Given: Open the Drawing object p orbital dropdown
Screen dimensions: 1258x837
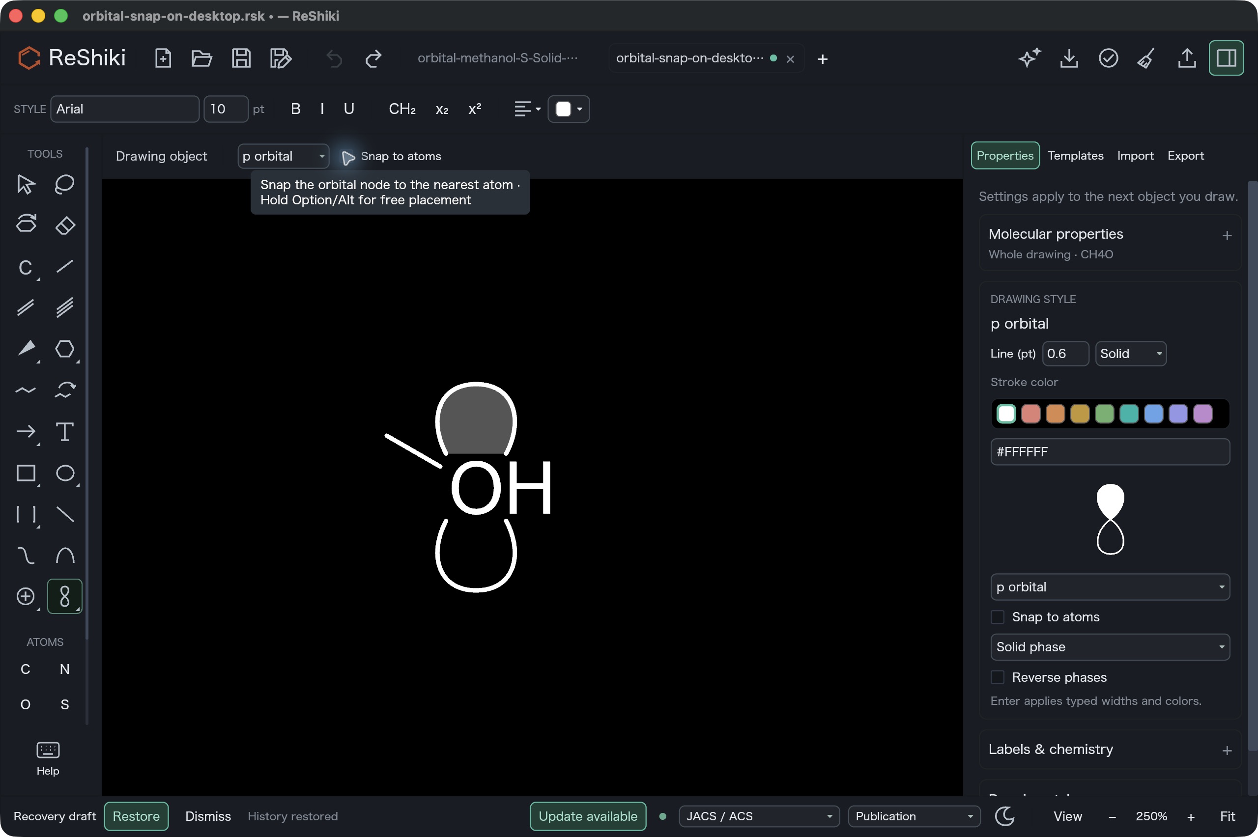Looking at the screenshot, I should point(283,156).
